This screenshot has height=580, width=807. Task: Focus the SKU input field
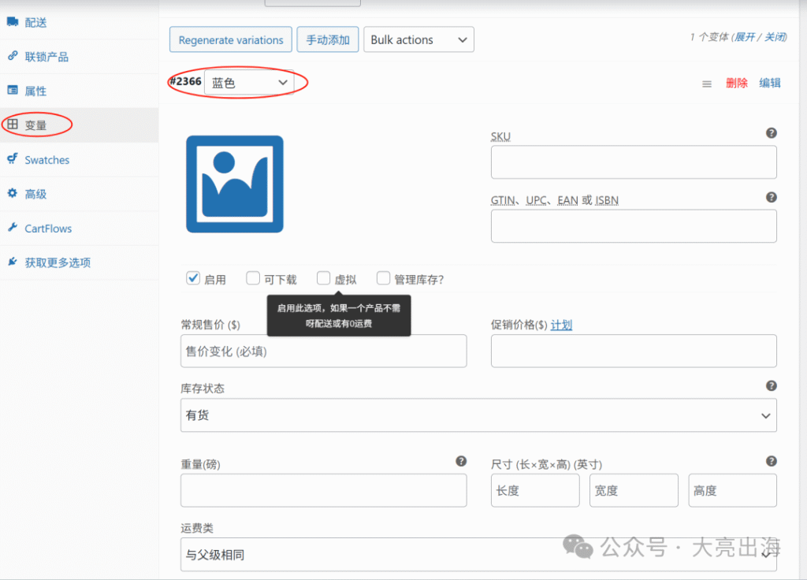[634, 162]
